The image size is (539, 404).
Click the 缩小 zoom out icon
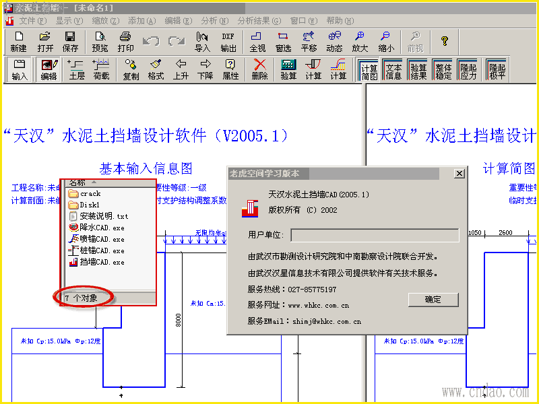pos(385,42)
